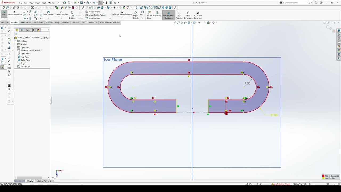
Task: Click the feature tree filter icon
Action: tap(16, 34)
